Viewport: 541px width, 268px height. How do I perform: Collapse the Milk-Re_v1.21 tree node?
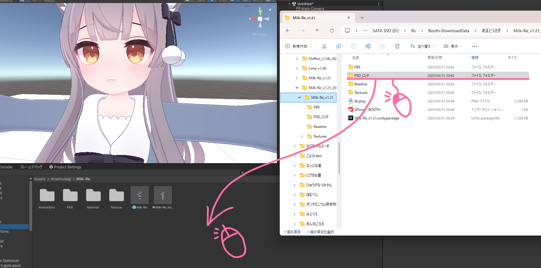pos(299,98)
